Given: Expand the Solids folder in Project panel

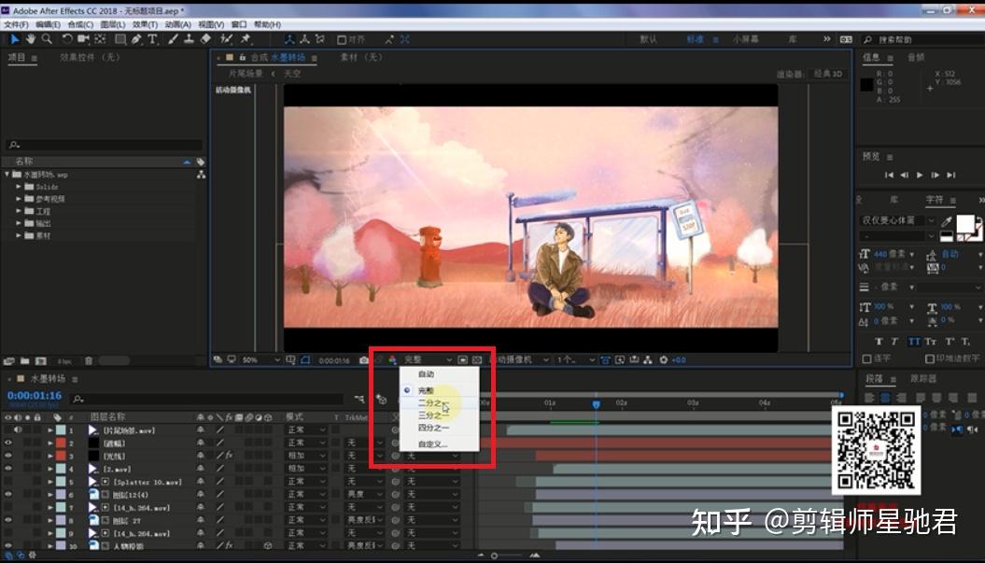Looking at the screenshot, I should (19, 187).
